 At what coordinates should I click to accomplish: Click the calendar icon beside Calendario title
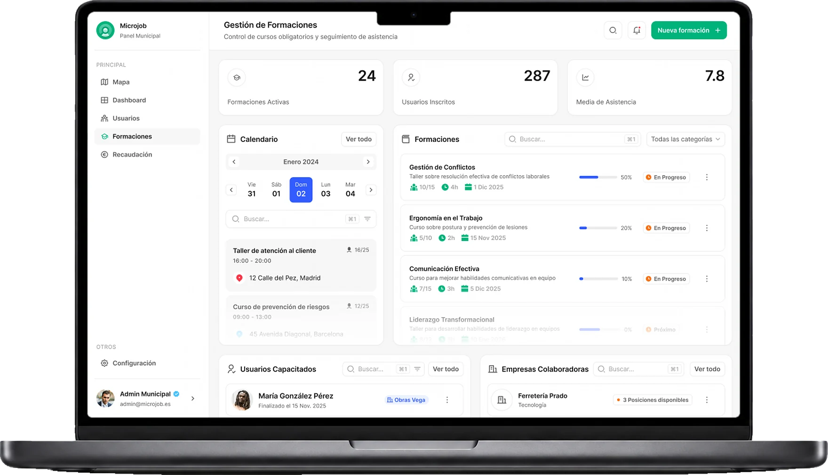click(231, 139)
